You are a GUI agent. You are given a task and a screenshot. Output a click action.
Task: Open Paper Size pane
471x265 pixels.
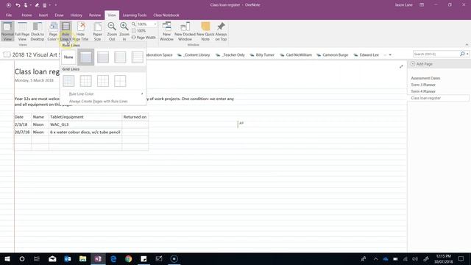(x=97, y=31)
